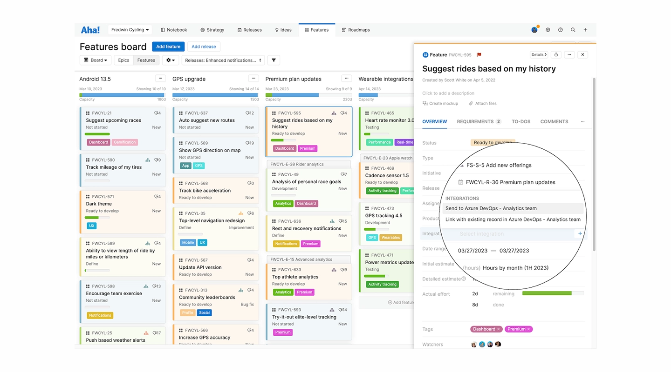Open account settings gear in top bar
Screen dimensions: 671x372
(x=548, y=30)
